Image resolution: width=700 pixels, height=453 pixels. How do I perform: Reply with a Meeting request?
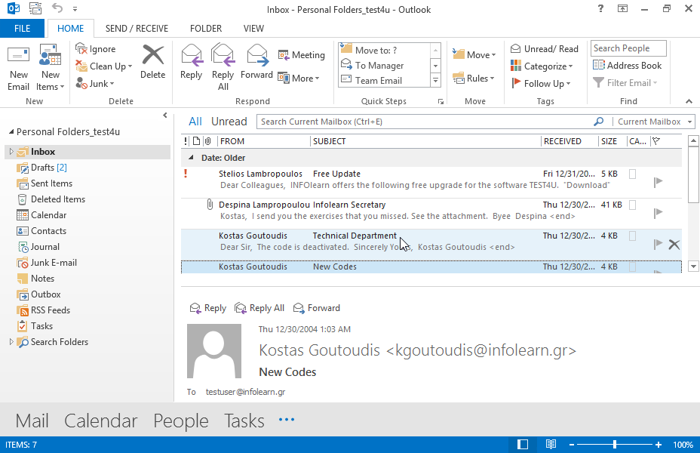click(301, 55)
